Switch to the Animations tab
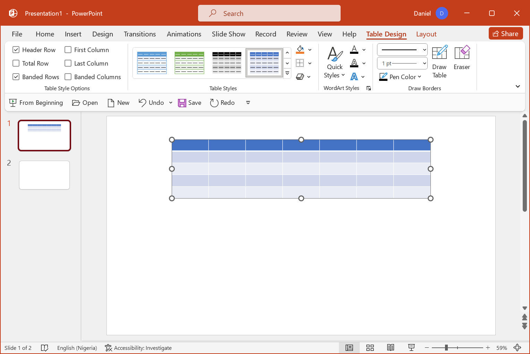The width and height of the screenshot is (530, 354). coord(184,34)
